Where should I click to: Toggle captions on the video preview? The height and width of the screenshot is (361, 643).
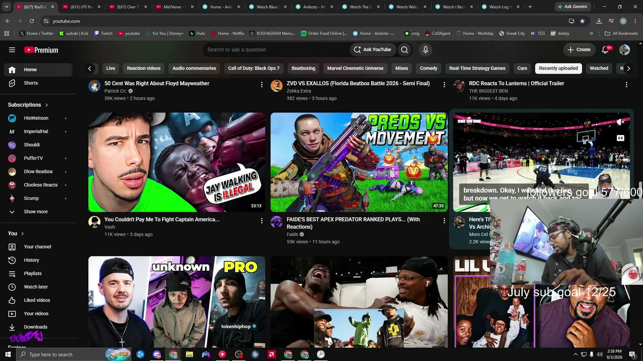620,138
